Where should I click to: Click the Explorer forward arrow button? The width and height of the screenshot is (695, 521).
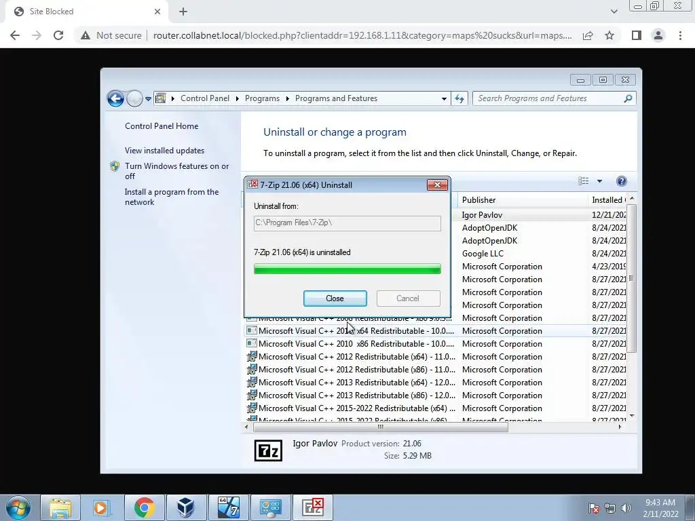[134, 98]
